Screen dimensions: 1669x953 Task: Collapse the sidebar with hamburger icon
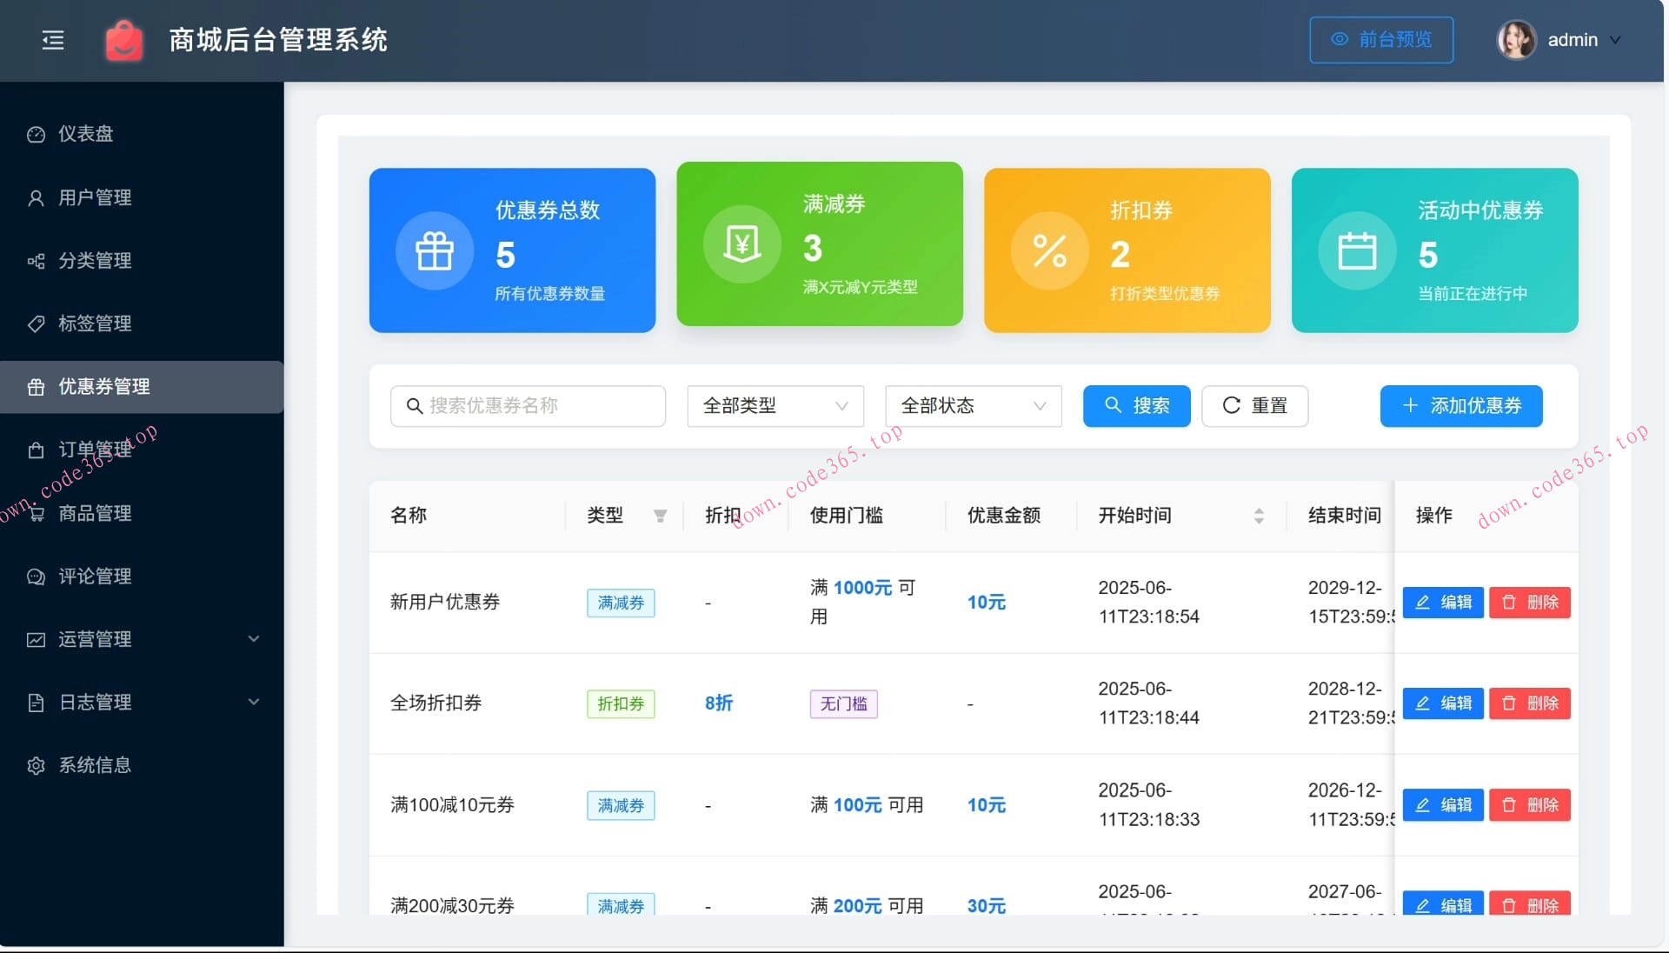pyautogui.click(x=52, y=40)
